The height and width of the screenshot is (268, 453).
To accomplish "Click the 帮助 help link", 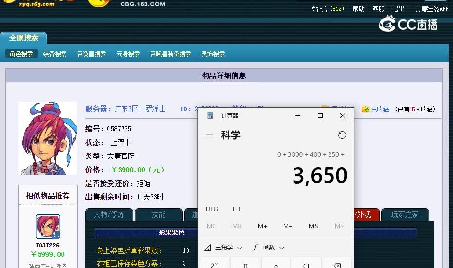I will pyautogui.click(x=358, y=9).
